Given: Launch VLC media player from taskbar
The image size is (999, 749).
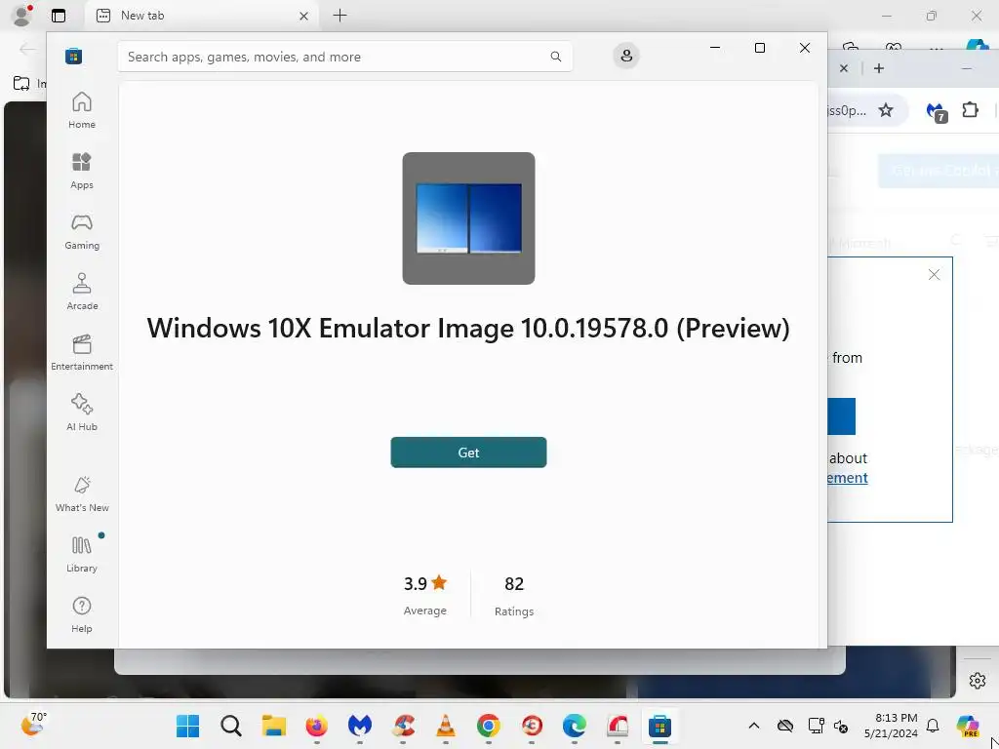Looking at the screenshot, I should 445,726.
